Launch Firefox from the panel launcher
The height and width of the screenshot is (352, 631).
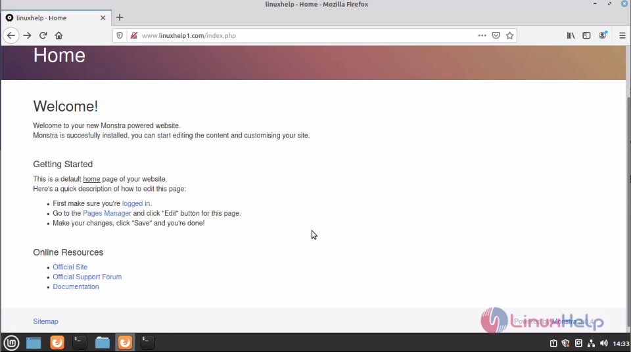click(x=57, y=342)
